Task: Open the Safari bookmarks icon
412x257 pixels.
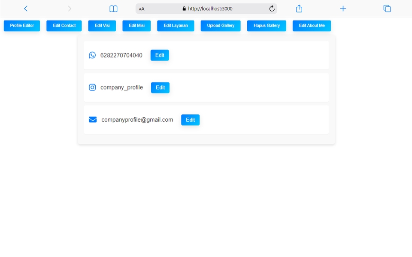Action: pyautogui.click(x=113, y=8)
